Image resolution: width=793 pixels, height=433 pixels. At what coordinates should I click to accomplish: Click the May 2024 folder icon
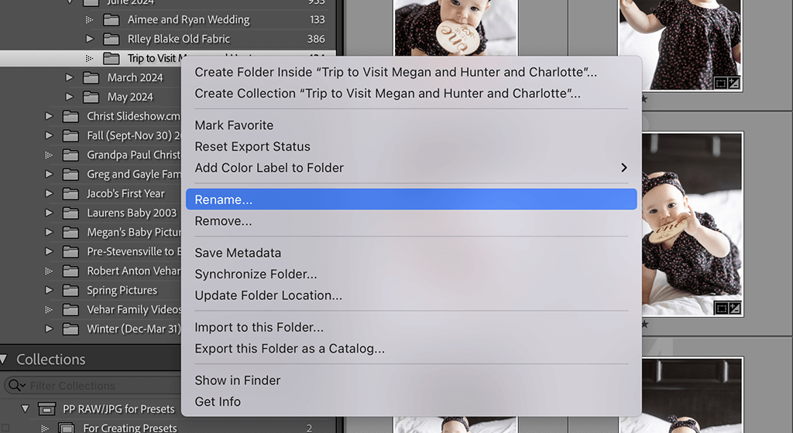(91, 97)
